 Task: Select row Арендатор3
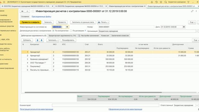(110, 52)
